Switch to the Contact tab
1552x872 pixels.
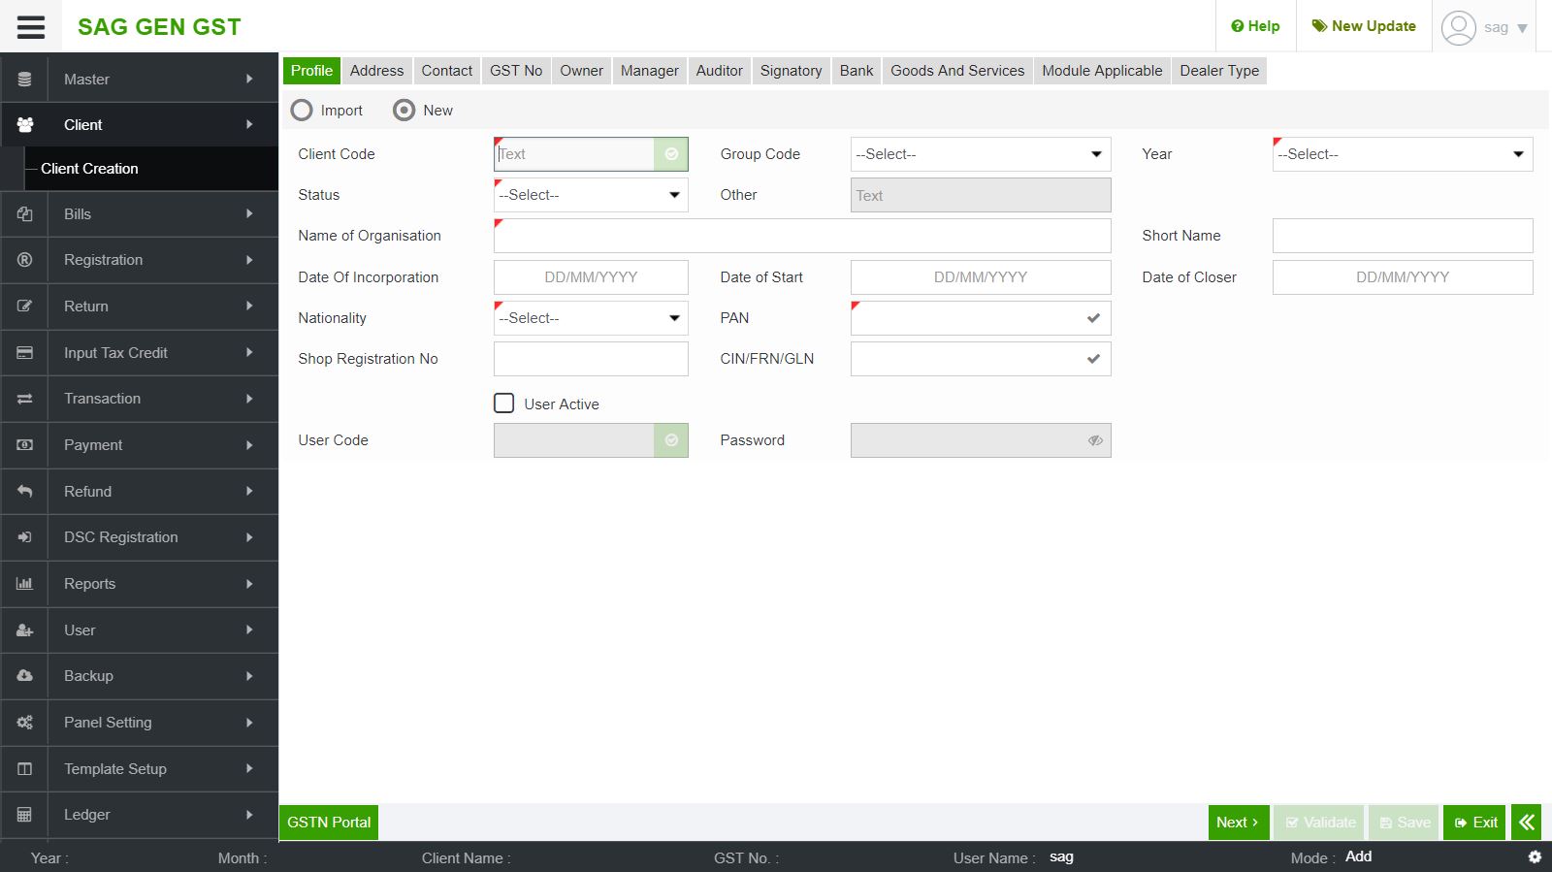tap(446, 71)
